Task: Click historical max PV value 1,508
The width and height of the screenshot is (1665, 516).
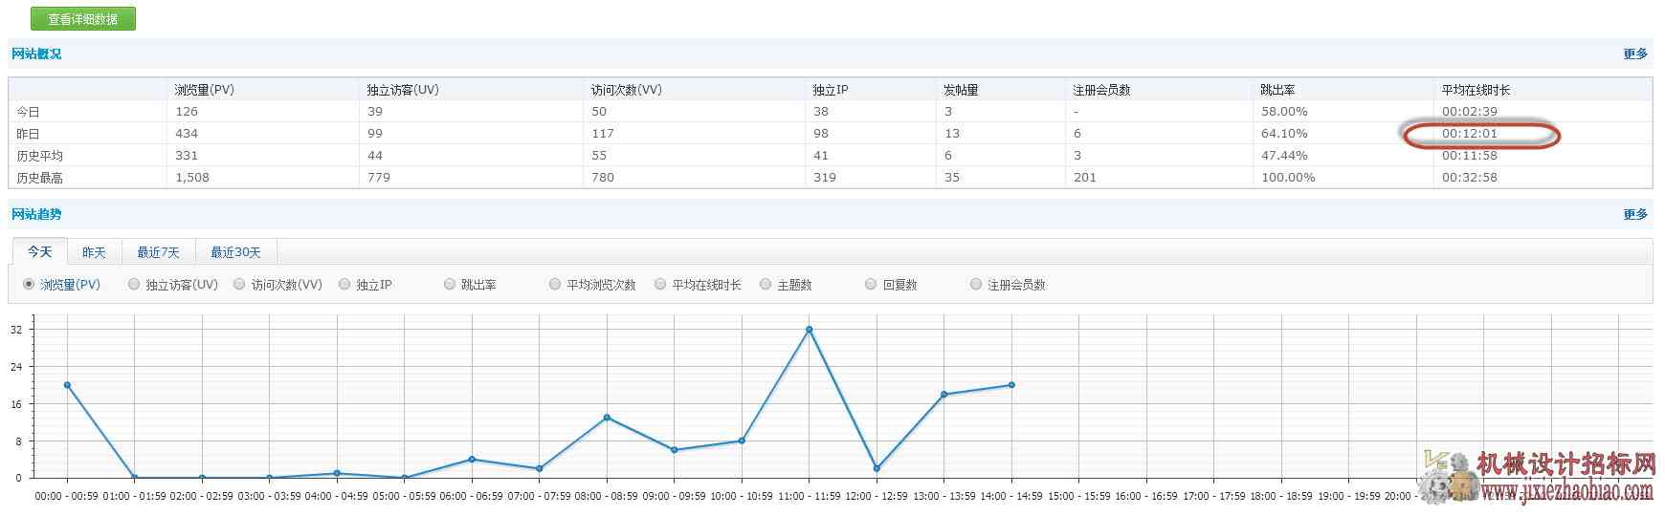Action: [x=192, y=178]
